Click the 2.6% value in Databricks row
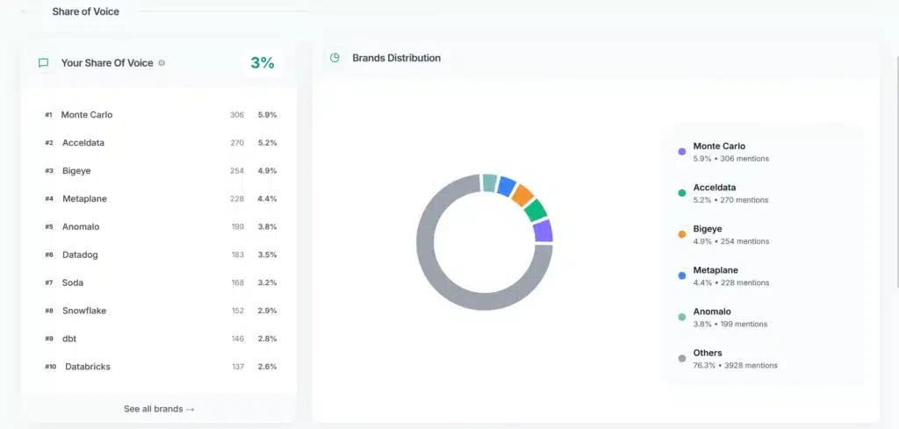The width and height of the screenshot is (899, 429). coord(267,367)
